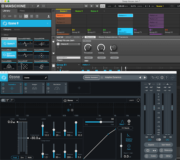This screenshot has height=160, width=180.
Task: Open the Maschine mixer view icon
Action: (x=43, y=6)
